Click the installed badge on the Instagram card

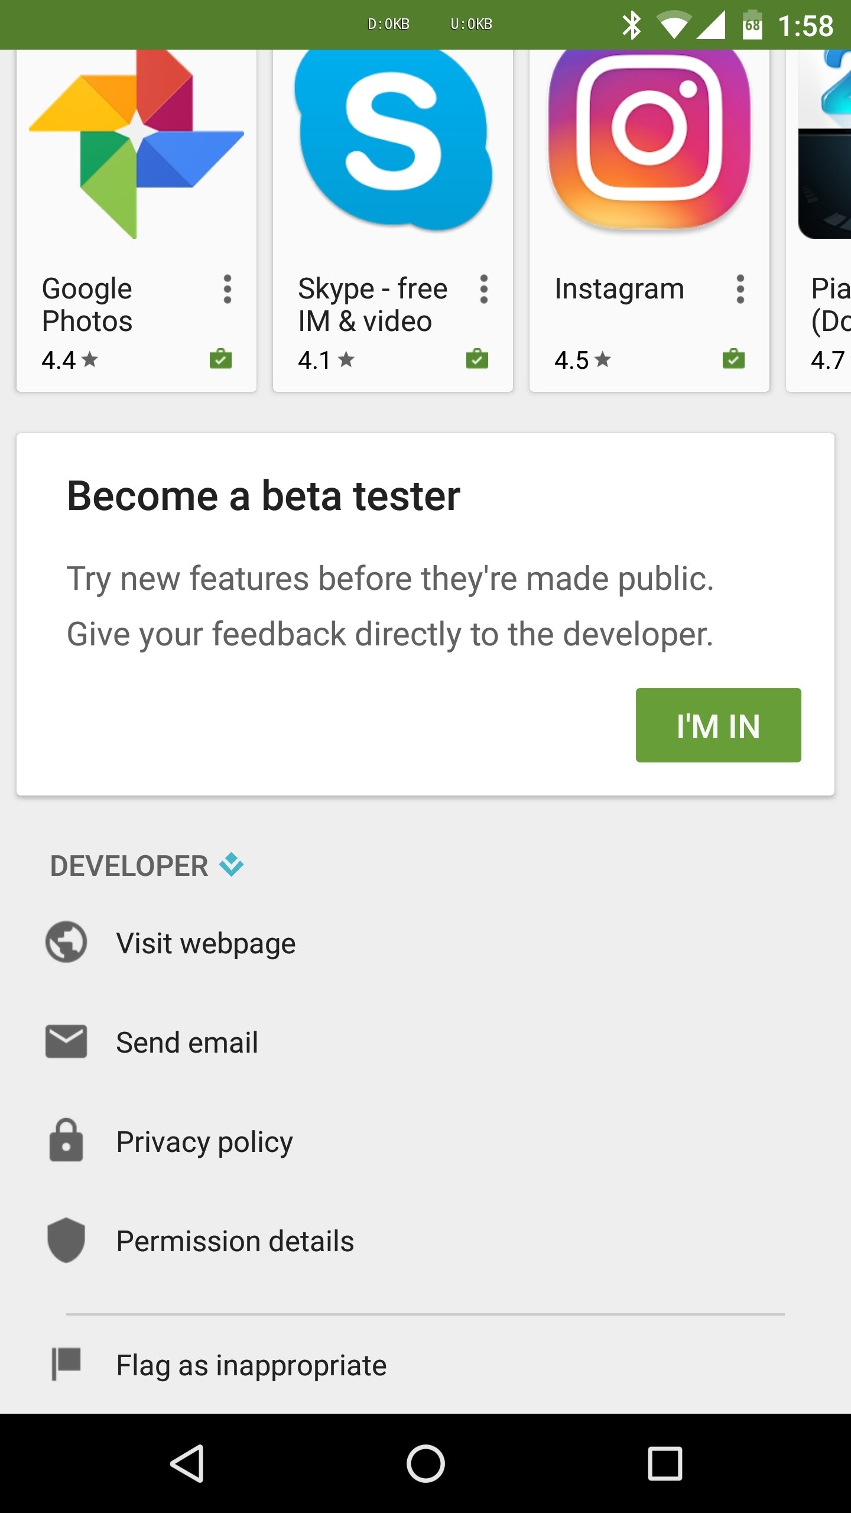pyautogui.click(x=733, y=359)
